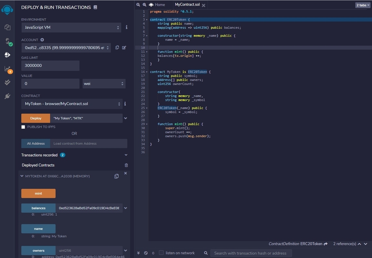The height and width of the screenshot is (258, 372).
Task: Click 'string: My Token' result text
Action: (x=54, y=236)
